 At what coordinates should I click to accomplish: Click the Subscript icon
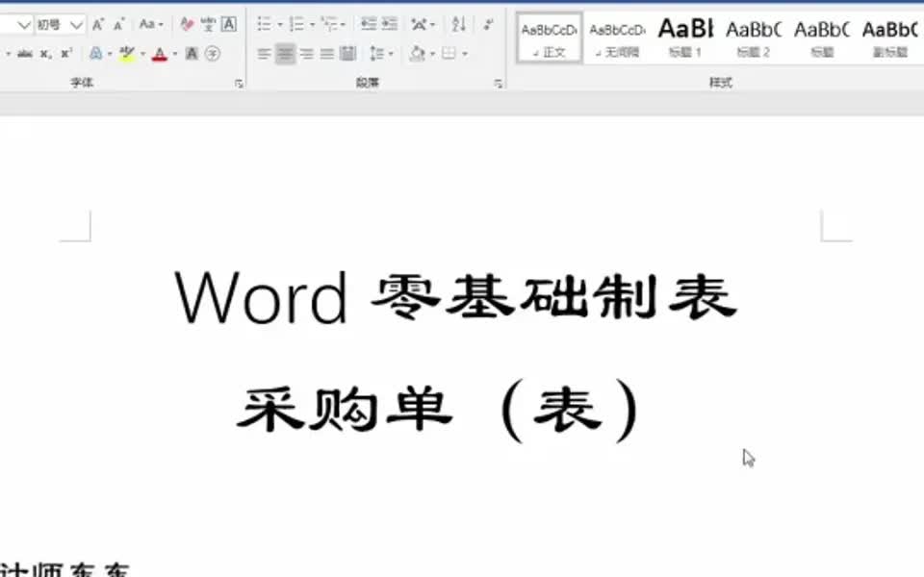tap(43, 54)
